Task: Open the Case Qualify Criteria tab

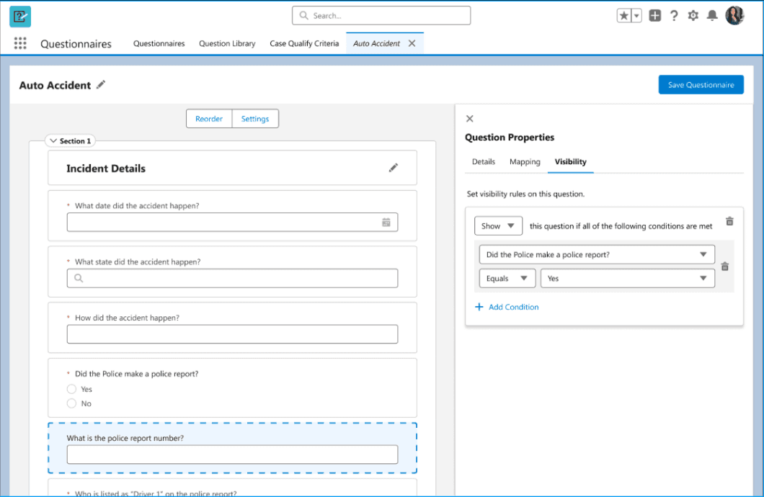Action: 304,43
